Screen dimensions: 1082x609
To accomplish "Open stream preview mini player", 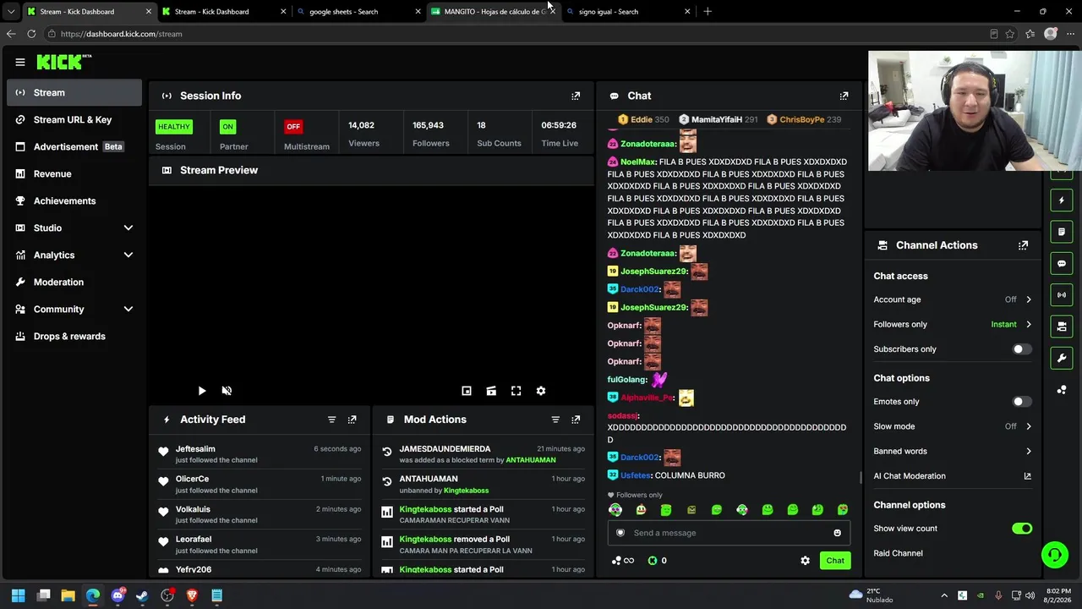I will coord(466,391).
